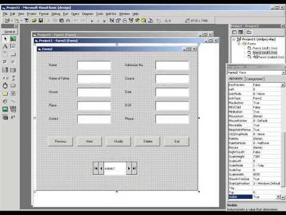
Task: Click the text box next to Name
Action: pos(94,66)
